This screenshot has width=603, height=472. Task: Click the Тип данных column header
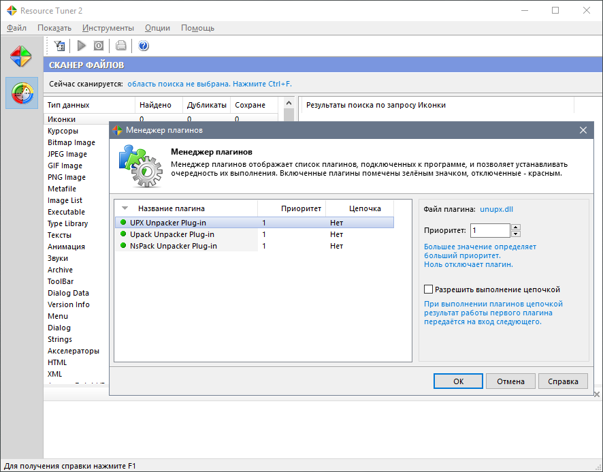point(90,105)
